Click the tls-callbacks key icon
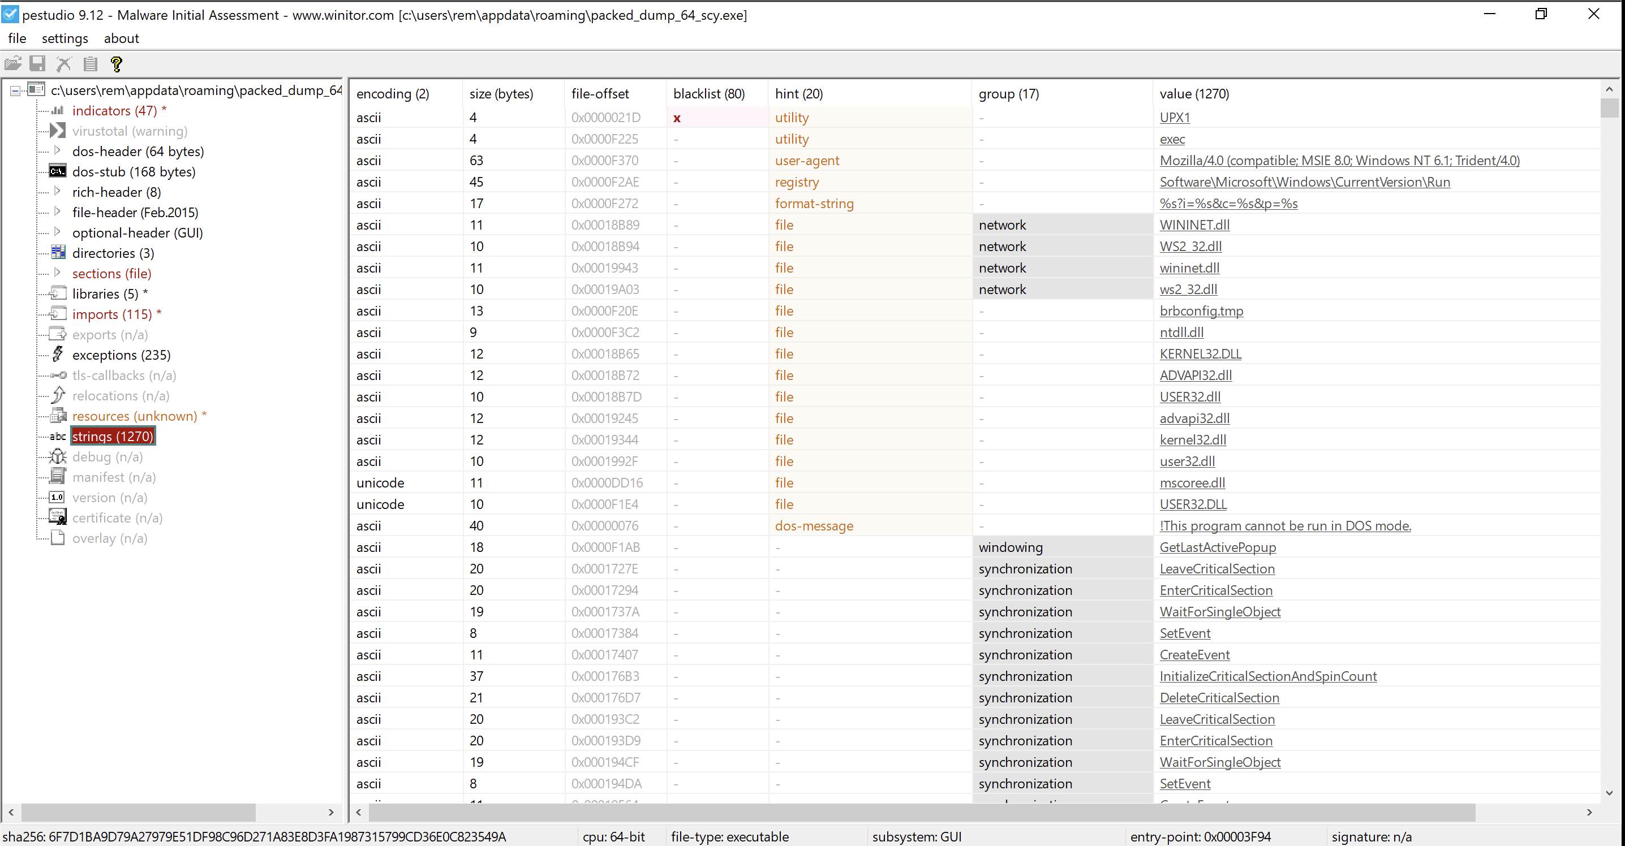Viewport: 1625px width, 846px height. point(57,375)
